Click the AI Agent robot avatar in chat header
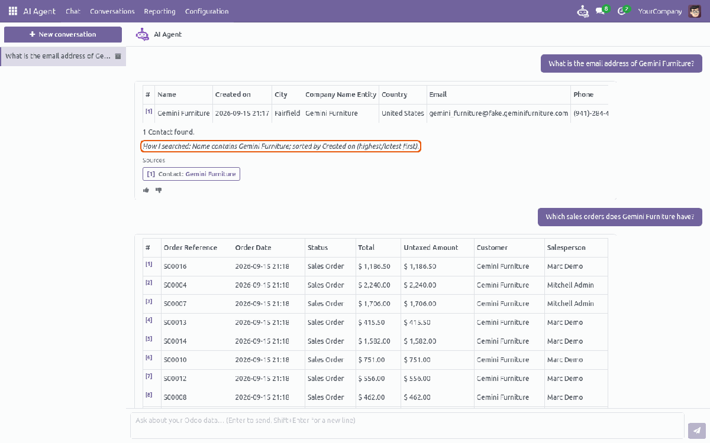Image resolution: width=710 pixels, height=443 pixels. click(142, 34)
